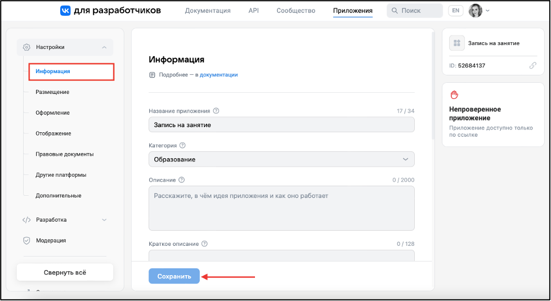The height and width of the screenshot is (301, 551).
Task: Click help icon next to Описание
Action: (181, 180)
